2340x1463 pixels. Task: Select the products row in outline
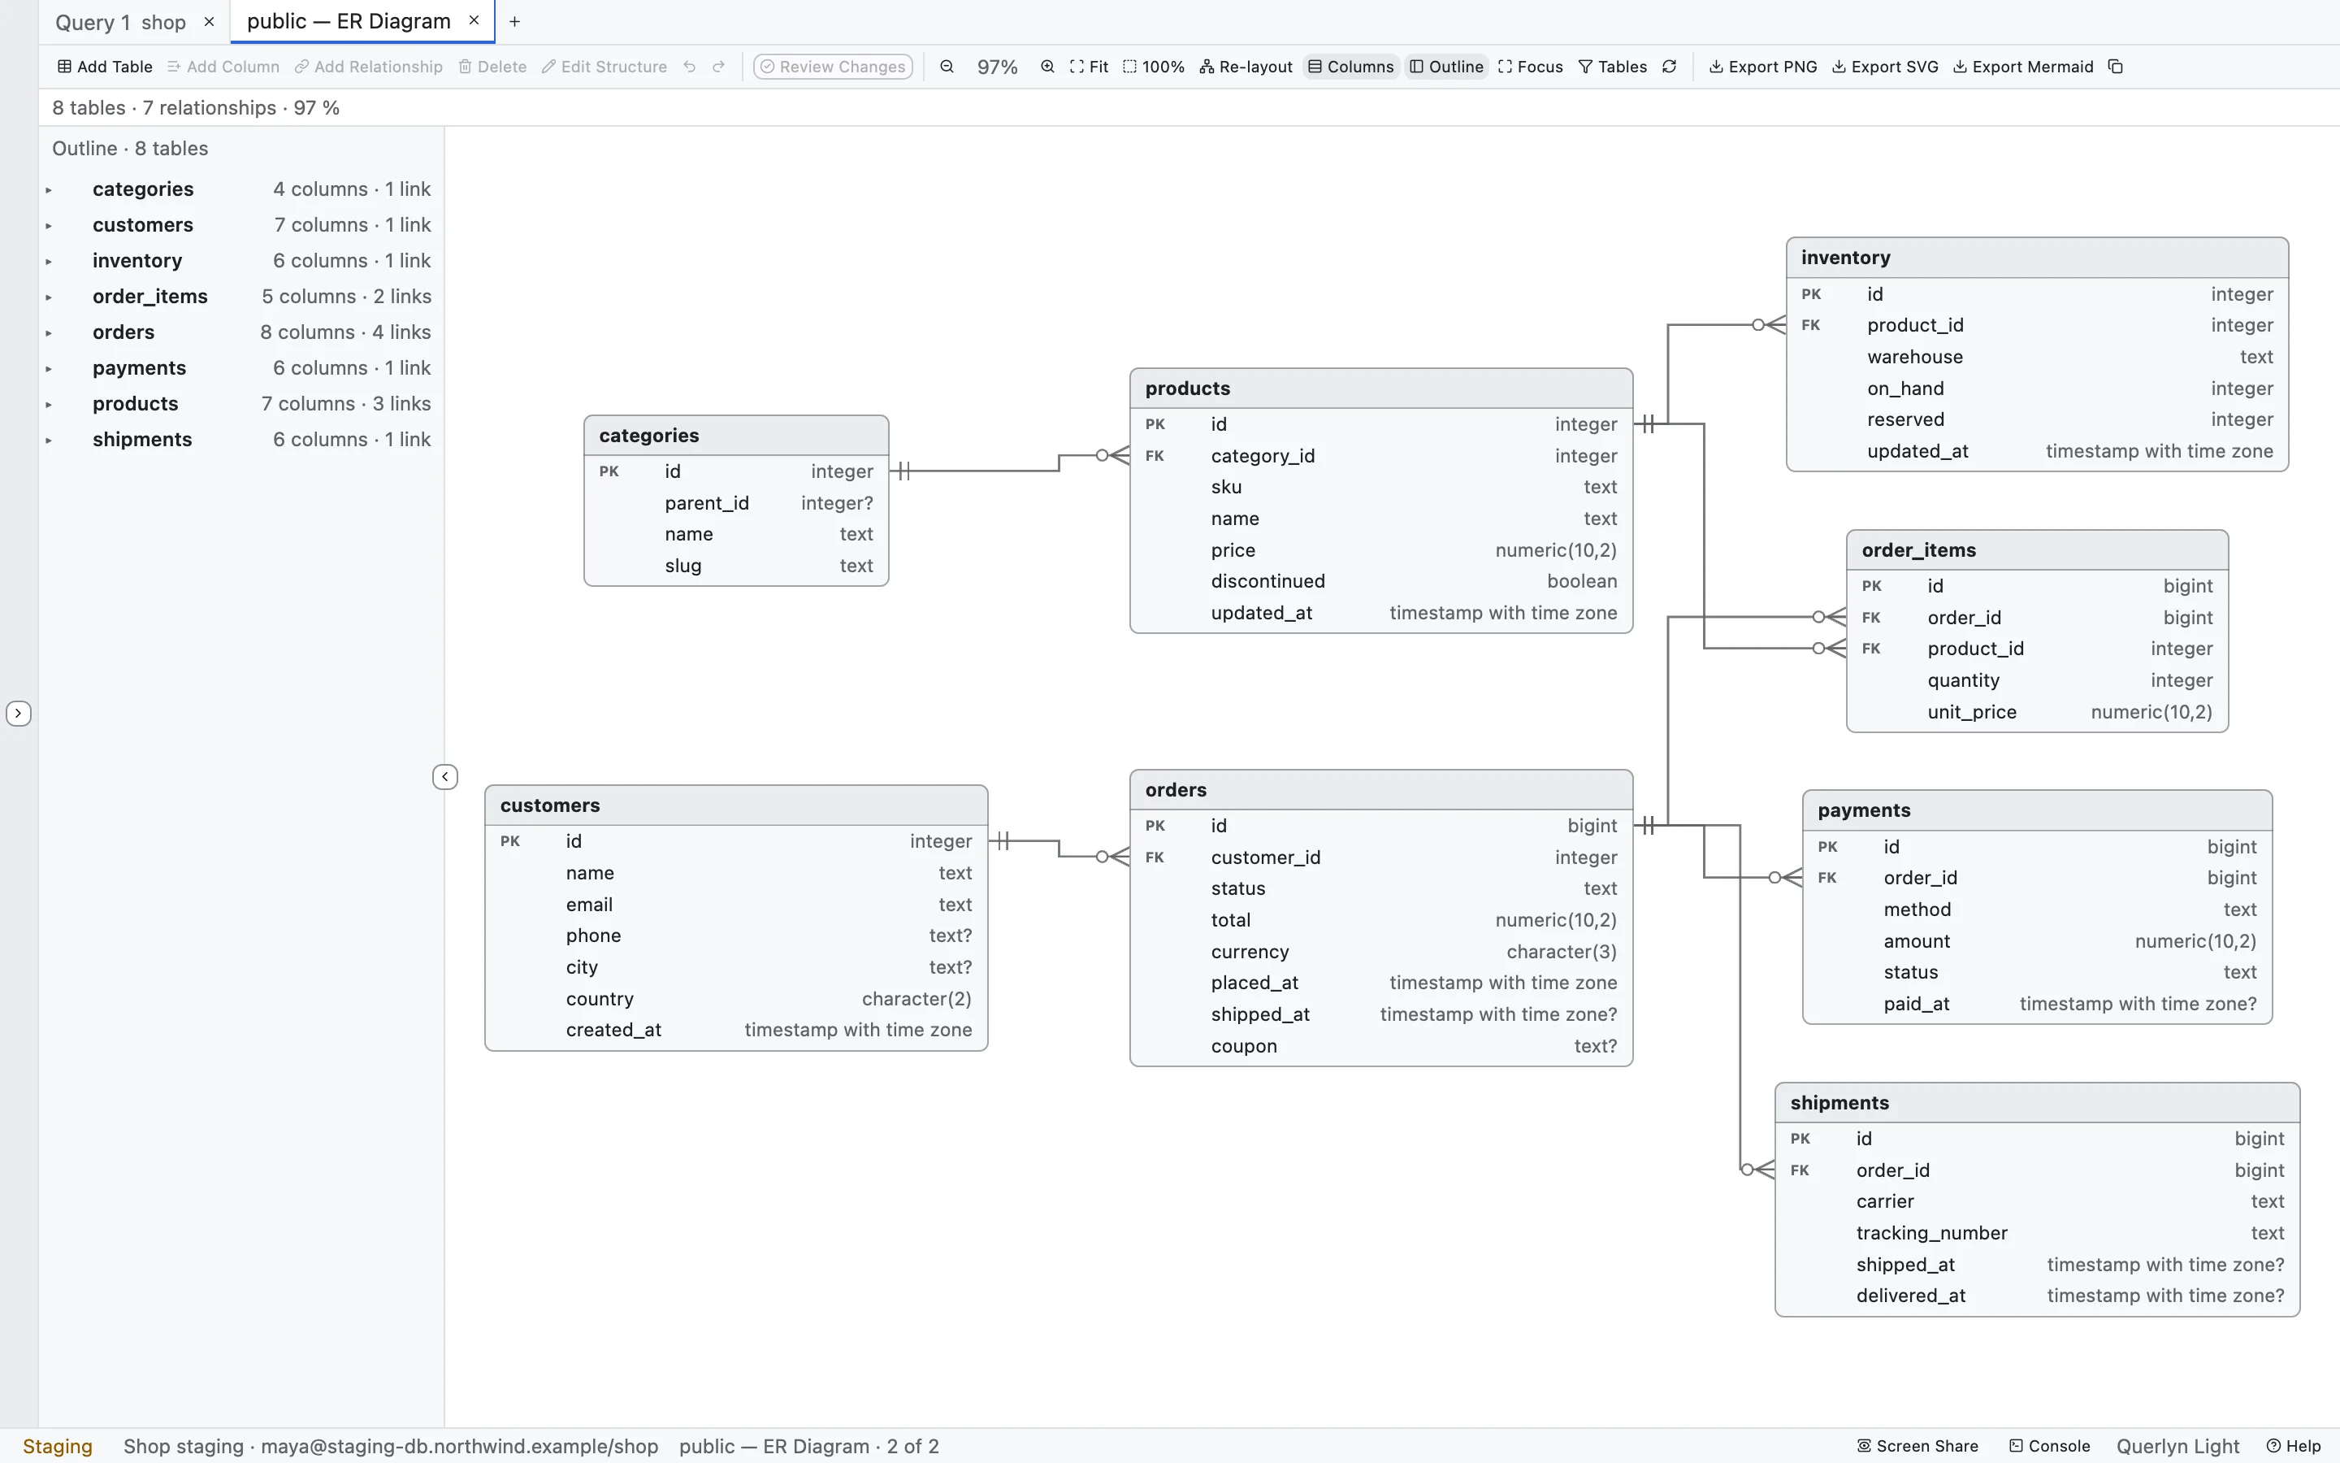tap(242, 403)
